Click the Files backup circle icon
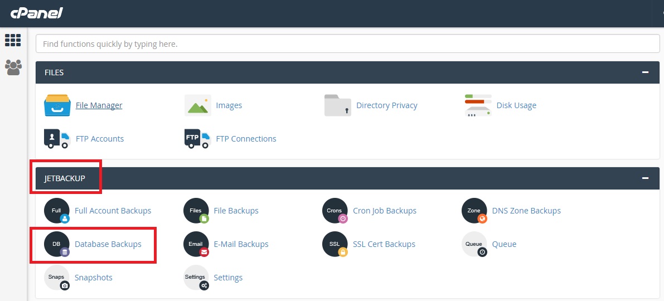Viewport: 664px width, 301px height. point(196,210)
